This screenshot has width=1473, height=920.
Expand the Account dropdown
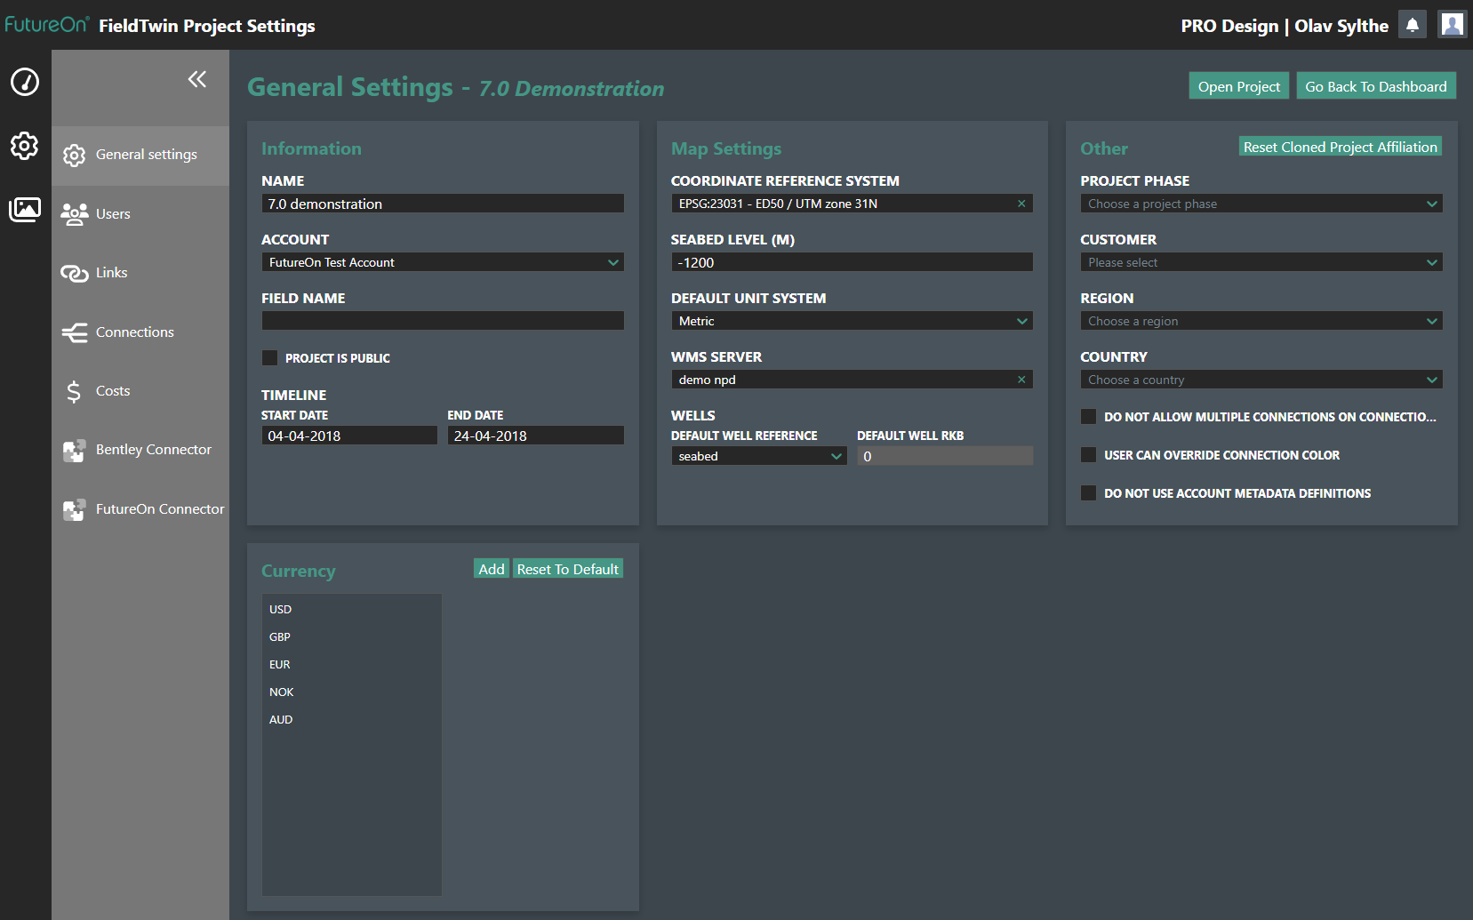(443, 262)
